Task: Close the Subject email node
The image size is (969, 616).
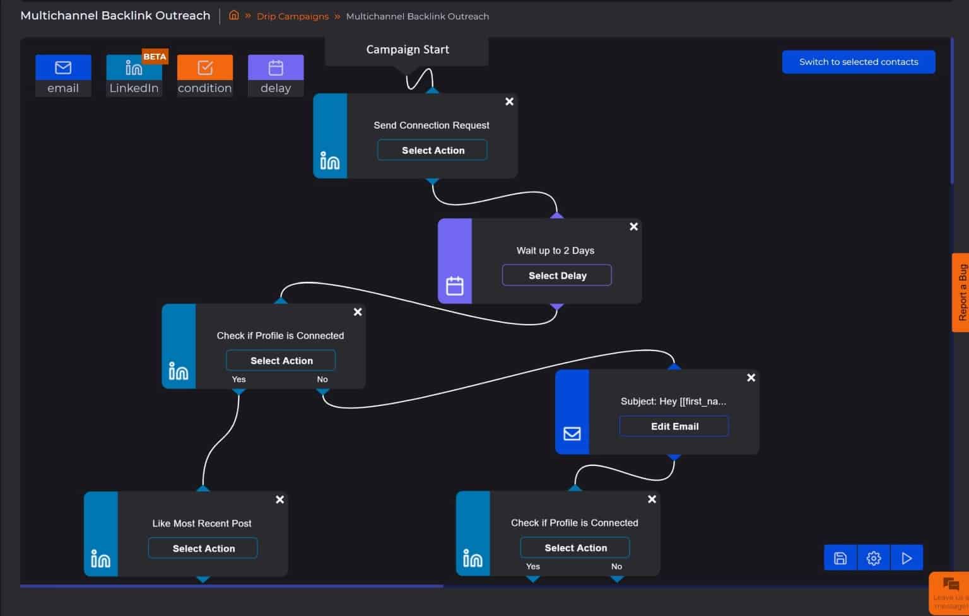Action: coord(751,378)
